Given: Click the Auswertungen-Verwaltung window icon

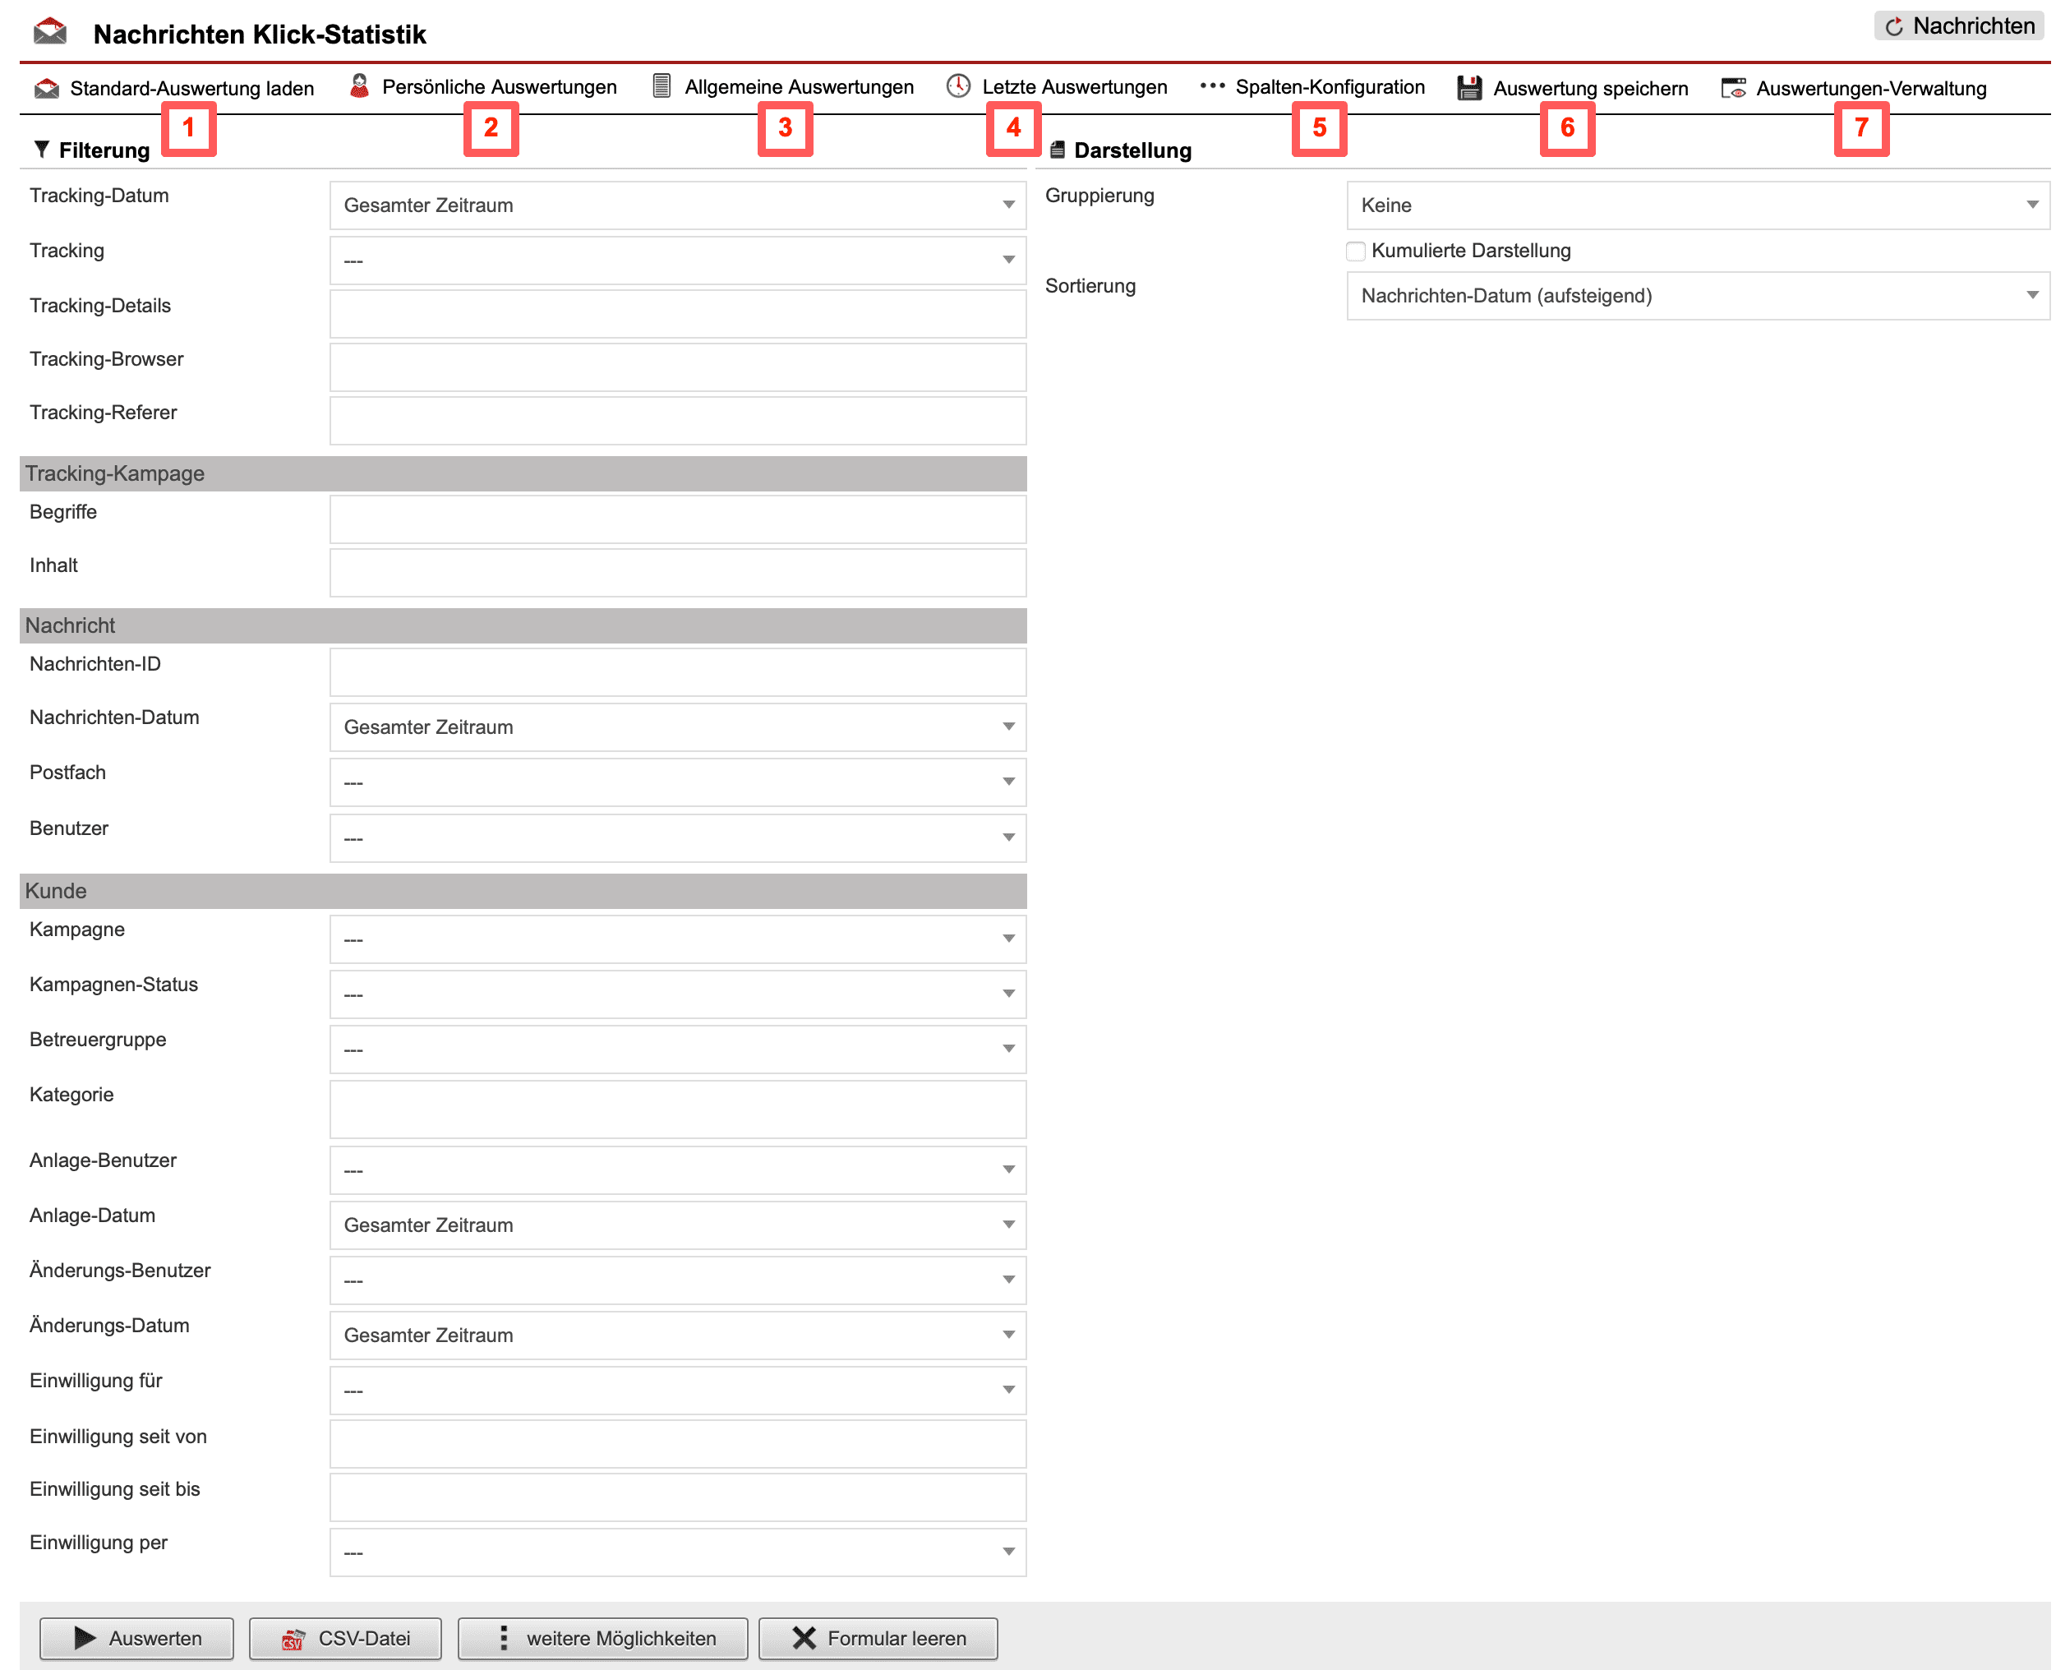Looking at the screenshot, I should [1733, 89].
